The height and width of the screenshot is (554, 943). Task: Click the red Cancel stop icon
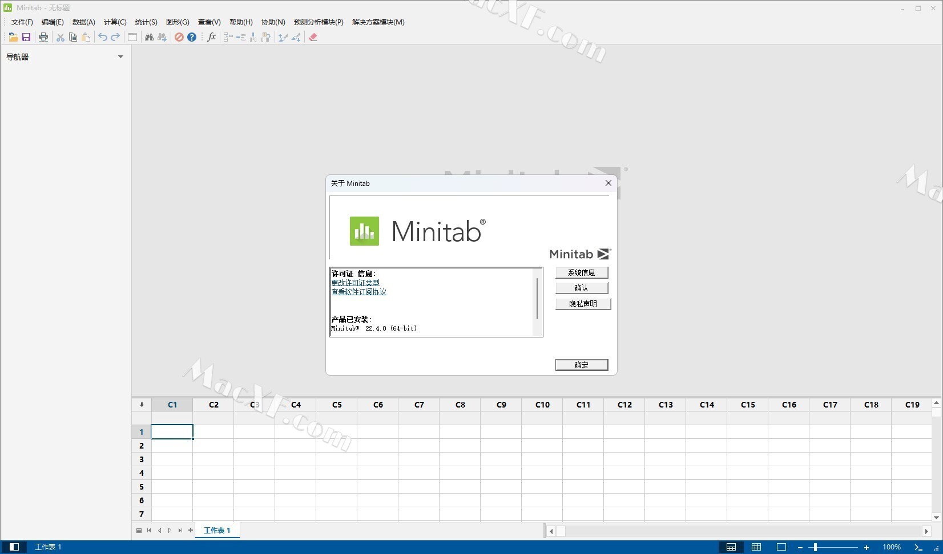(179, 37)
